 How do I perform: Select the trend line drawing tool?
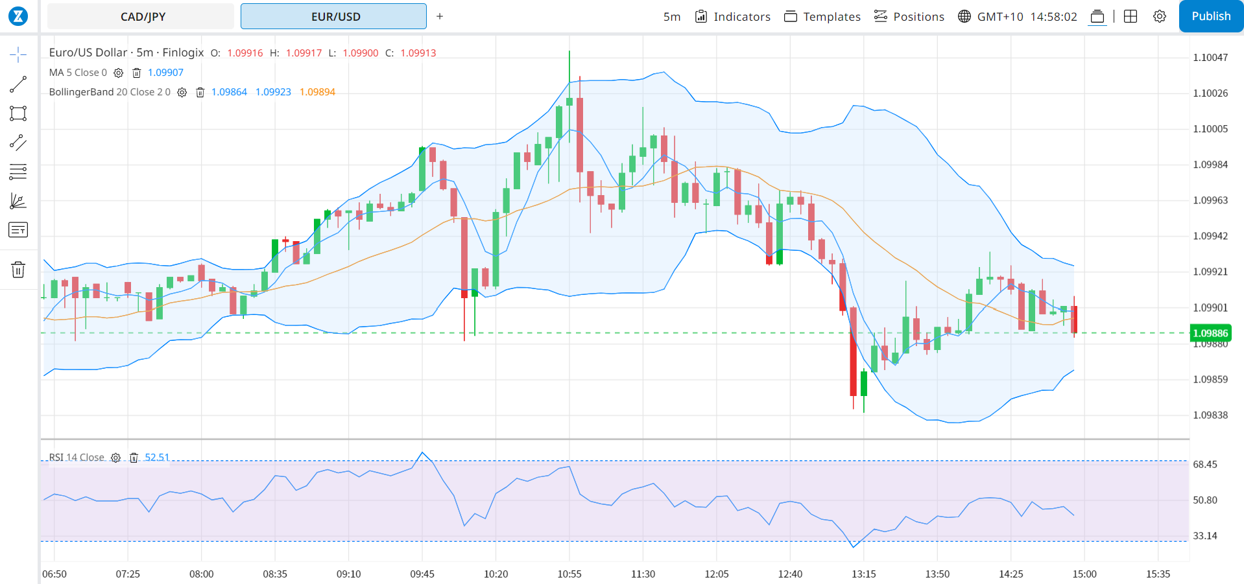(18, 84)
